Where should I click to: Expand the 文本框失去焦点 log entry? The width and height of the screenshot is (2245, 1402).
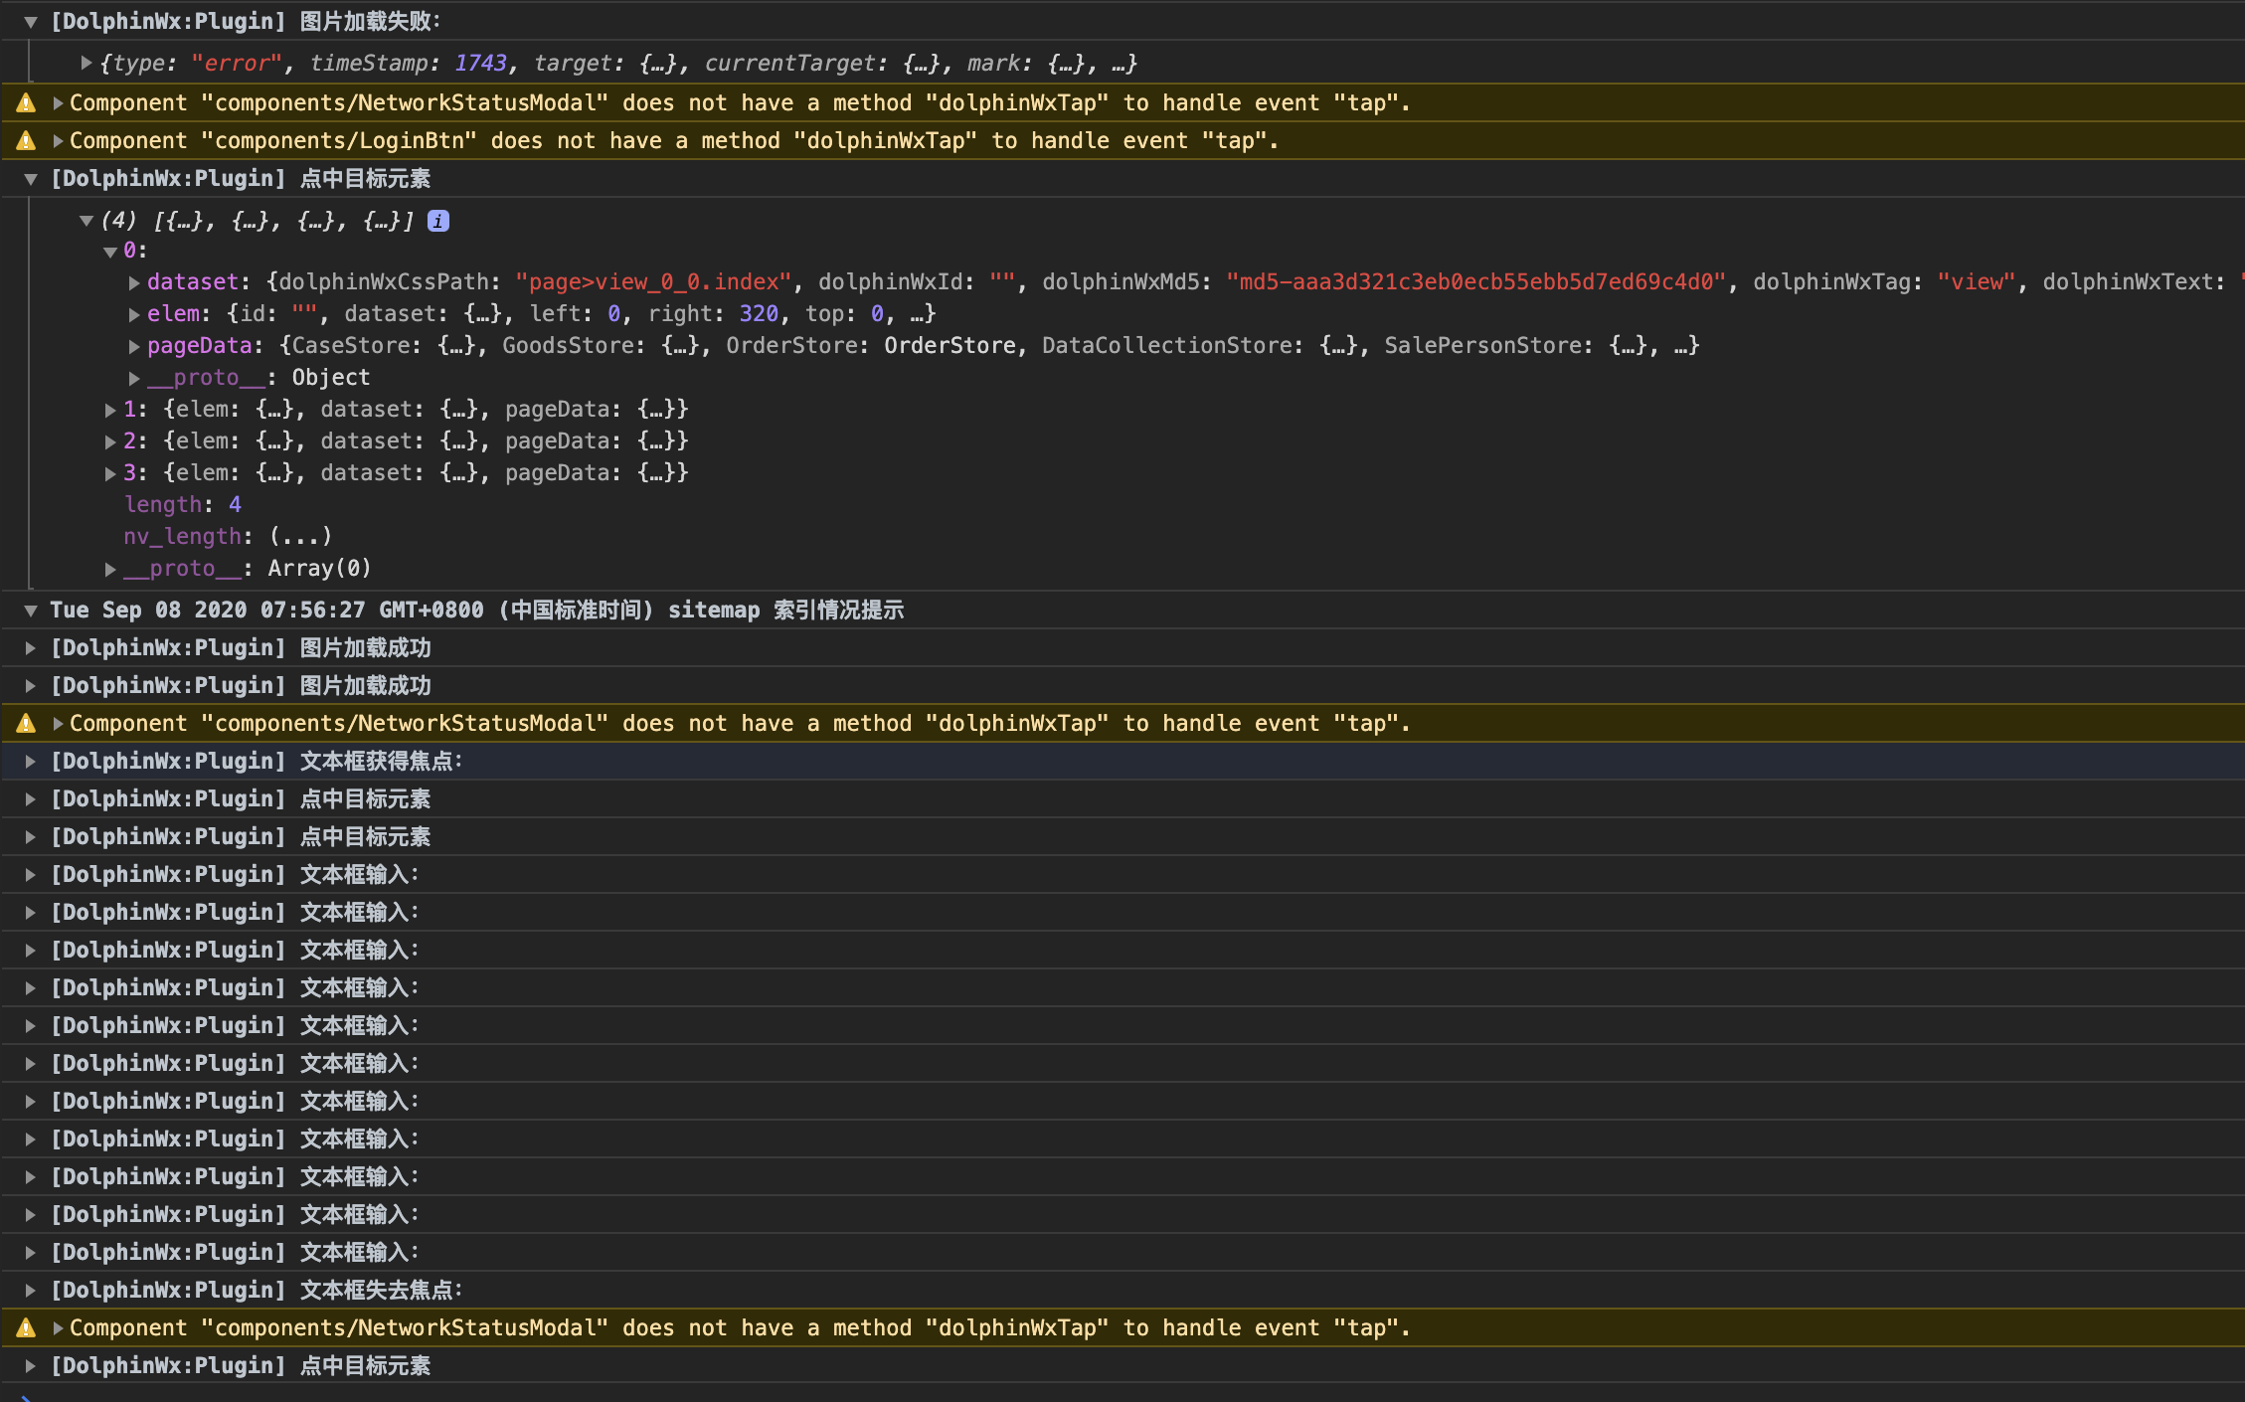pos(31,1291)
